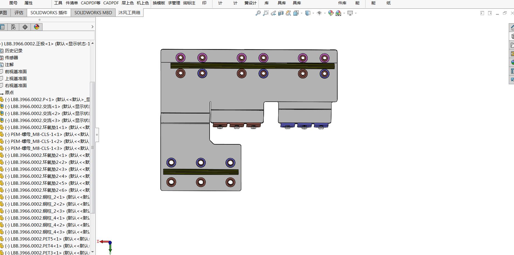Return to the previous view
The height and width of the screenshot is (255, 514).
pyautogui.click(x=273, y=13)
